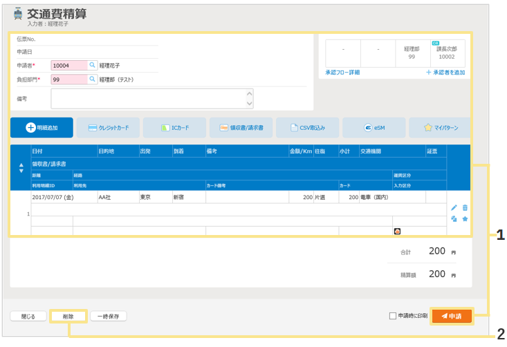Click the search icon beside 負担部門 field
The width and height of the screenshot is (507, 347).
92,79
